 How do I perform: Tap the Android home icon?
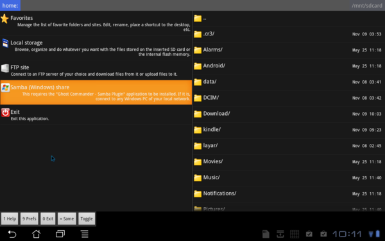(x=37, y=234)
